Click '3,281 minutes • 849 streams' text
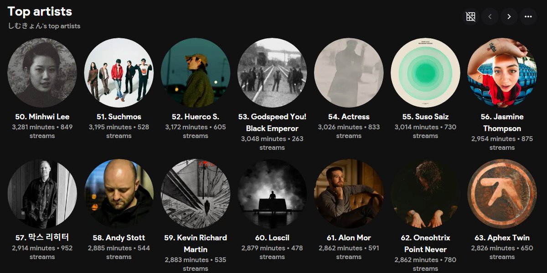Viewport: 547px width, 273px height. coord(42,131)
